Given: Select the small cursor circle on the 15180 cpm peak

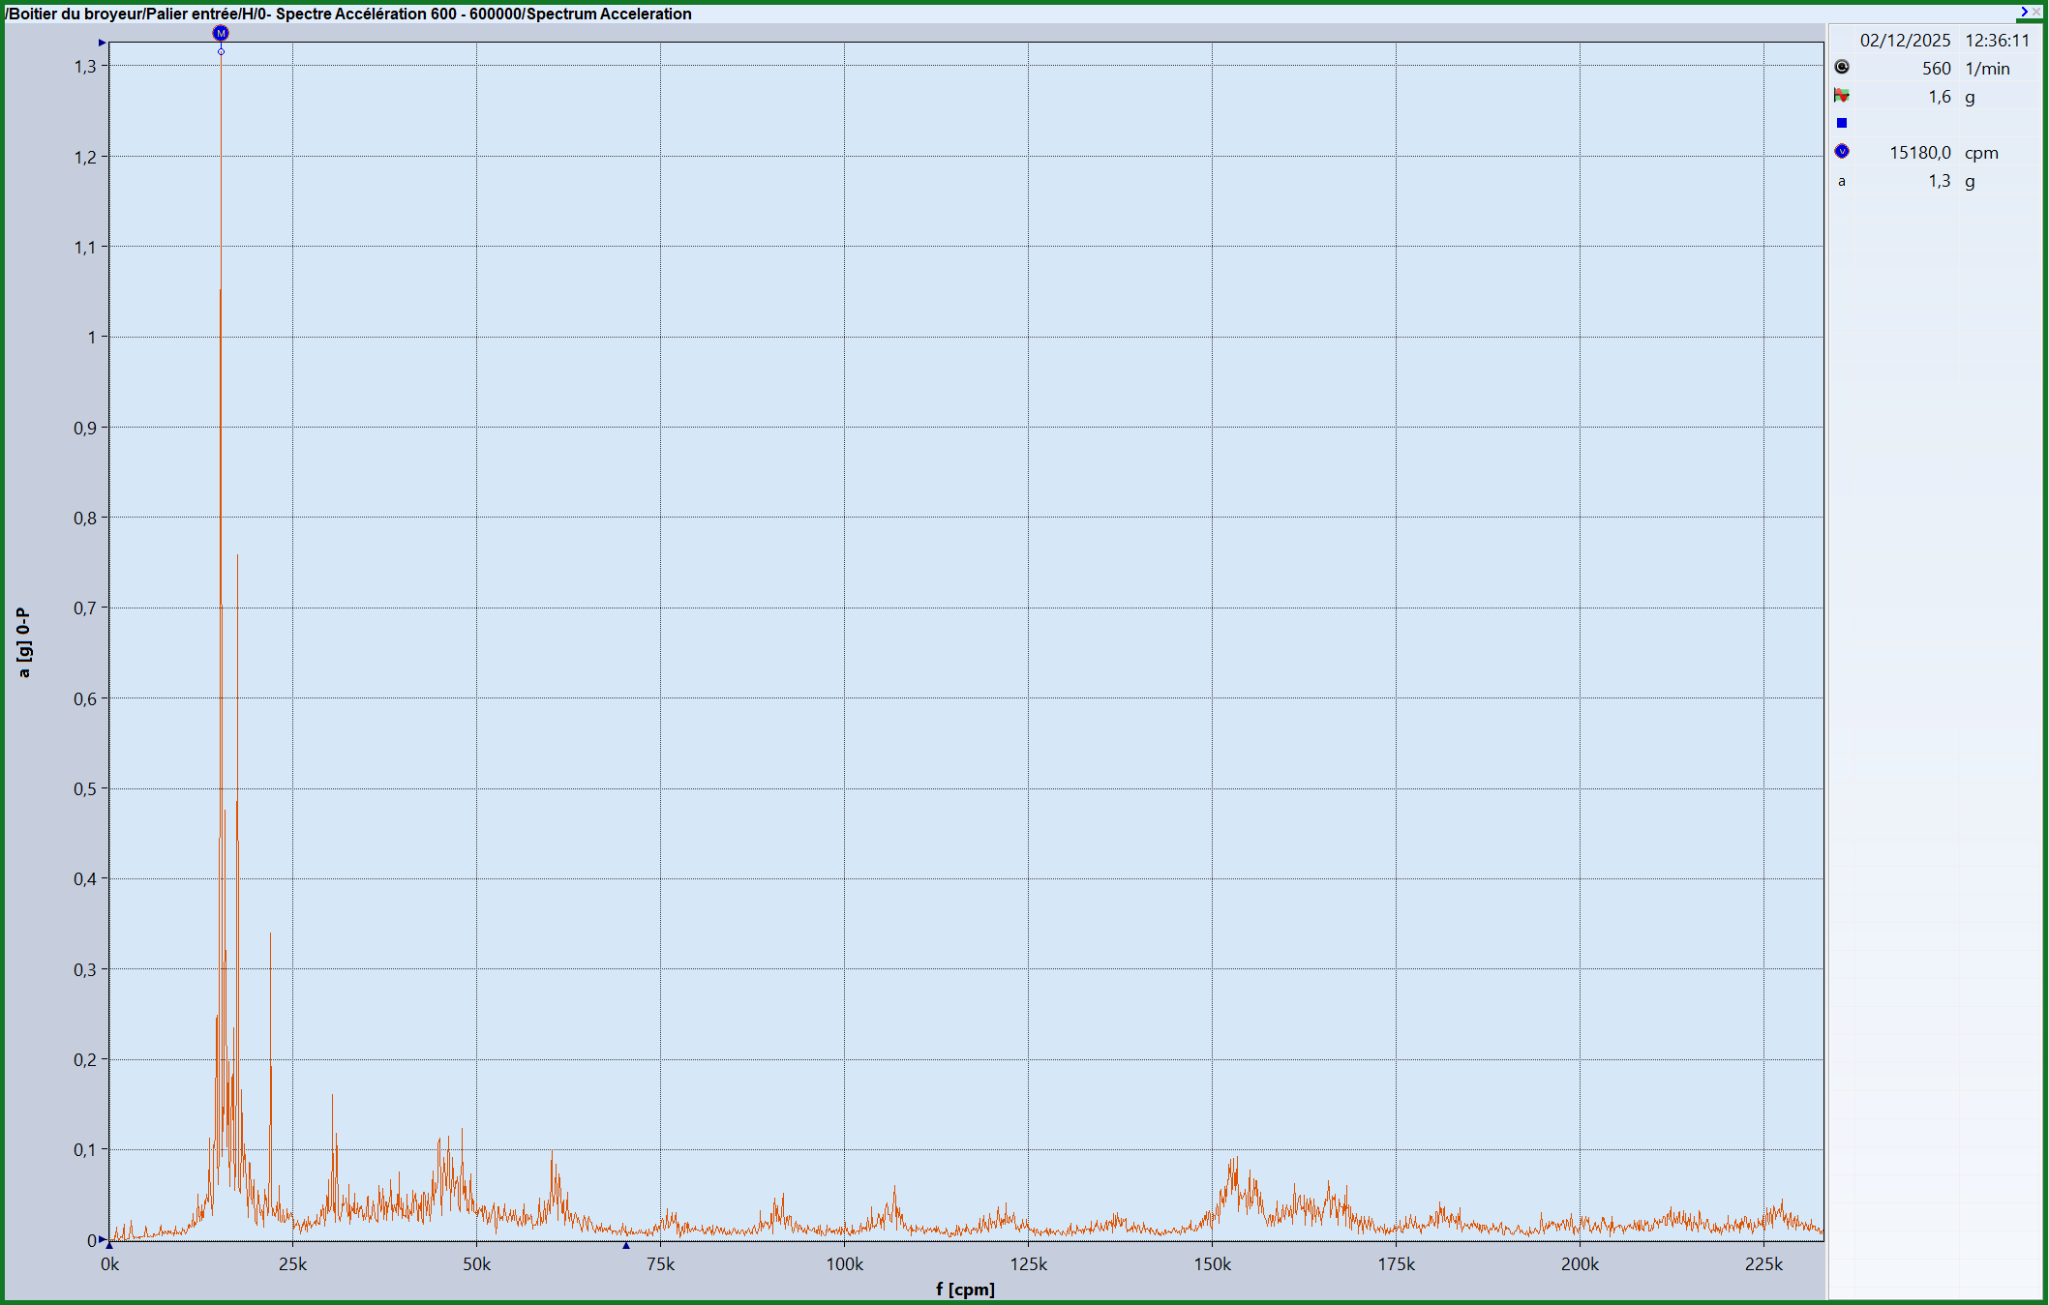Looking at the screenshot, I should tap(221, 51).
